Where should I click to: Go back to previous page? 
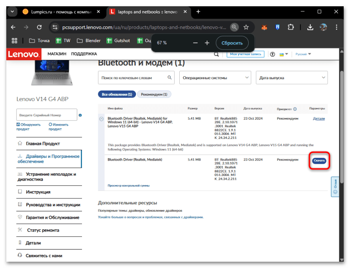click(13, 27)
